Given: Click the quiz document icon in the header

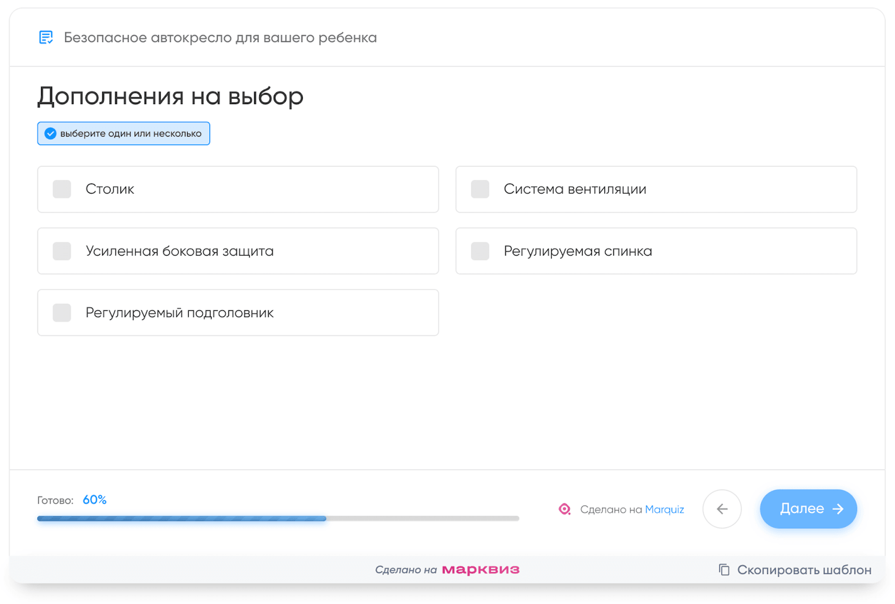Looking at the screenshot, I should click(x=46, y=38).
